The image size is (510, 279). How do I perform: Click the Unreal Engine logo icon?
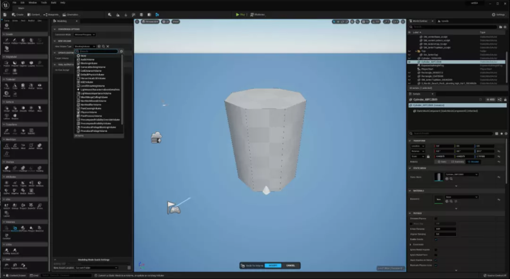coord(5,5)
